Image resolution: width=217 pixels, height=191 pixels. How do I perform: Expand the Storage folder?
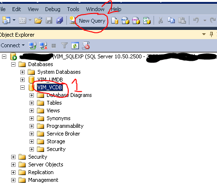pos(31,141)
